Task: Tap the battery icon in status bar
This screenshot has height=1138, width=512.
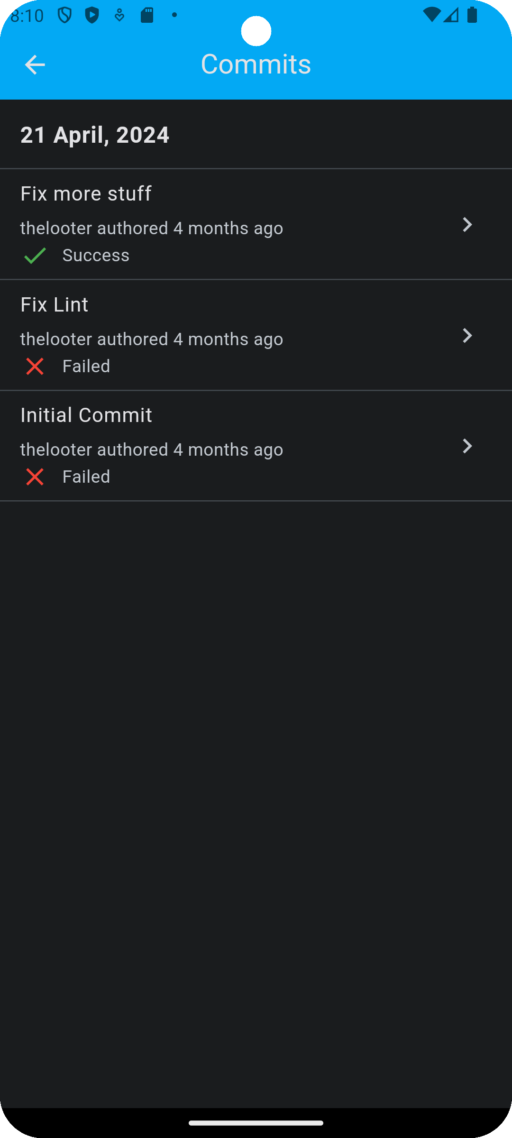Action: coord(472,15)
